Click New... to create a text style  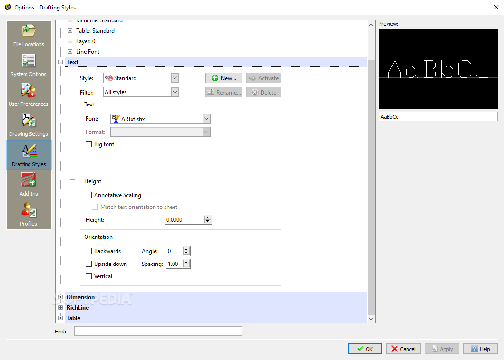(x=224, y=78)
